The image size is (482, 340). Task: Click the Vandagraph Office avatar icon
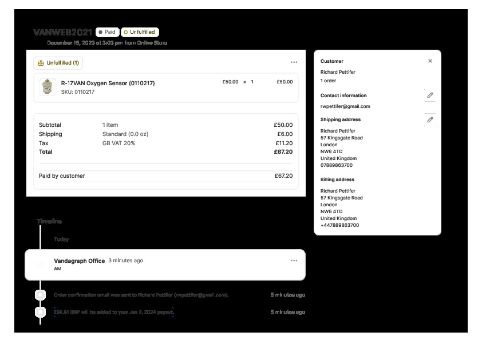coord(40,265)
